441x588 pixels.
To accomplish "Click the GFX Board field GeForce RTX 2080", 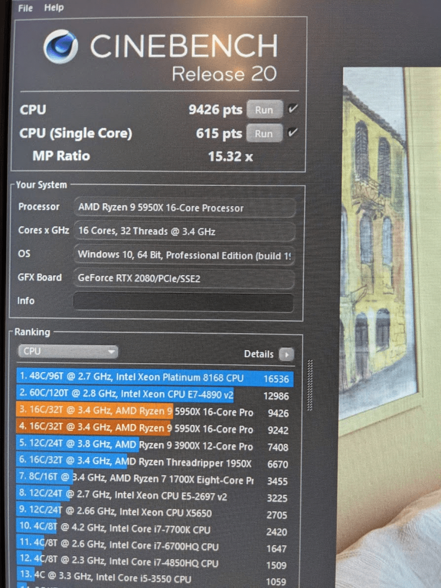I will (x=184, y=278).
